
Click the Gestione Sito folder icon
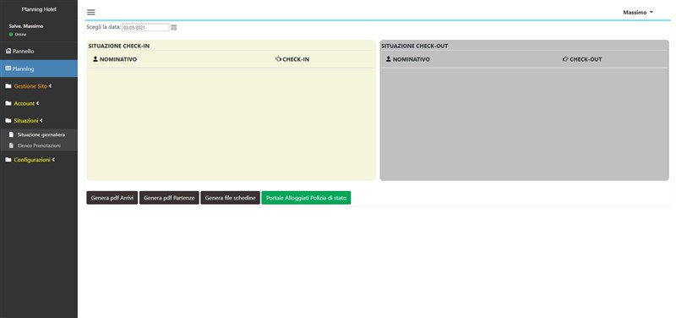click(8, 86)
